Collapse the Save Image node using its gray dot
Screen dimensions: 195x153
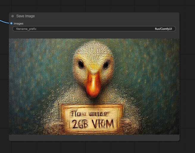13,16
